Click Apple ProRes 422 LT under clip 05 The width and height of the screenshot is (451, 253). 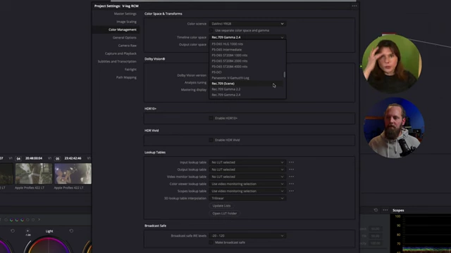tap(69, 188)
